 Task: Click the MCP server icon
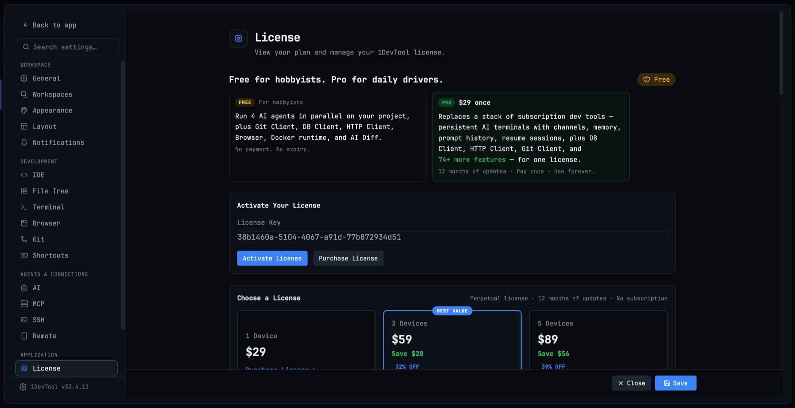coord(24,304)
